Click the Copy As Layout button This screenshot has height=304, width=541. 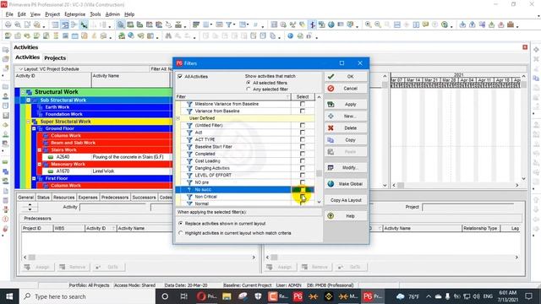point(346,200)
